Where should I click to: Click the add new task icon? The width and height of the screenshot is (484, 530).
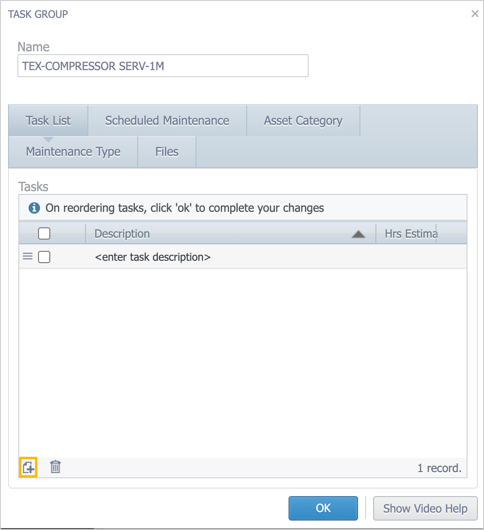[x=28, y=467]
